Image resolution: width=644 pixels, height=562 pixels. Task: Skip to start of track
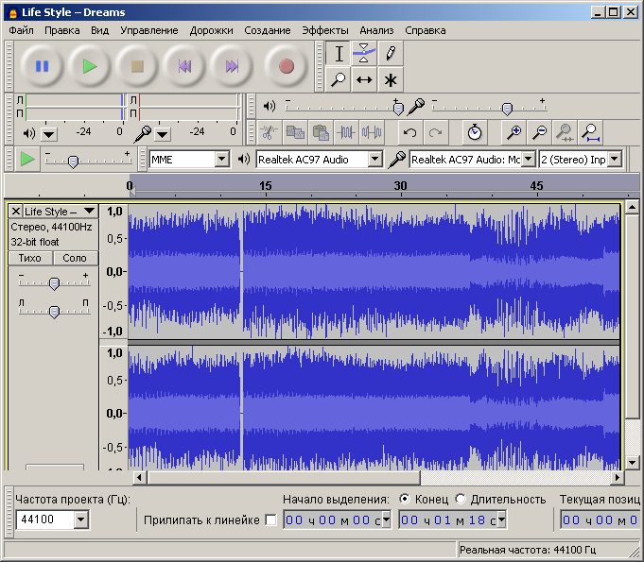pyautogui.click(x=184, y=66)
